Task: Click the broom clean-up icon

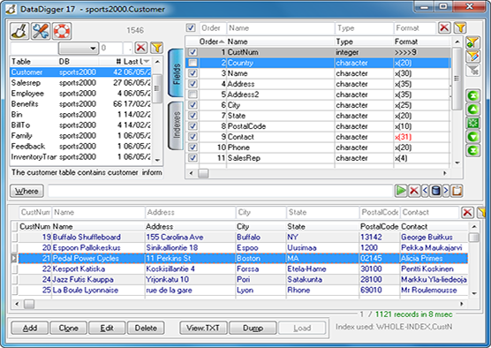Action: [x=19, y=31]
